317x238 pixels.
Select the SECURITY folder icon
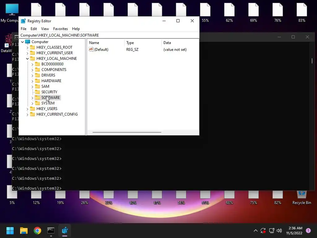point(37,92)
